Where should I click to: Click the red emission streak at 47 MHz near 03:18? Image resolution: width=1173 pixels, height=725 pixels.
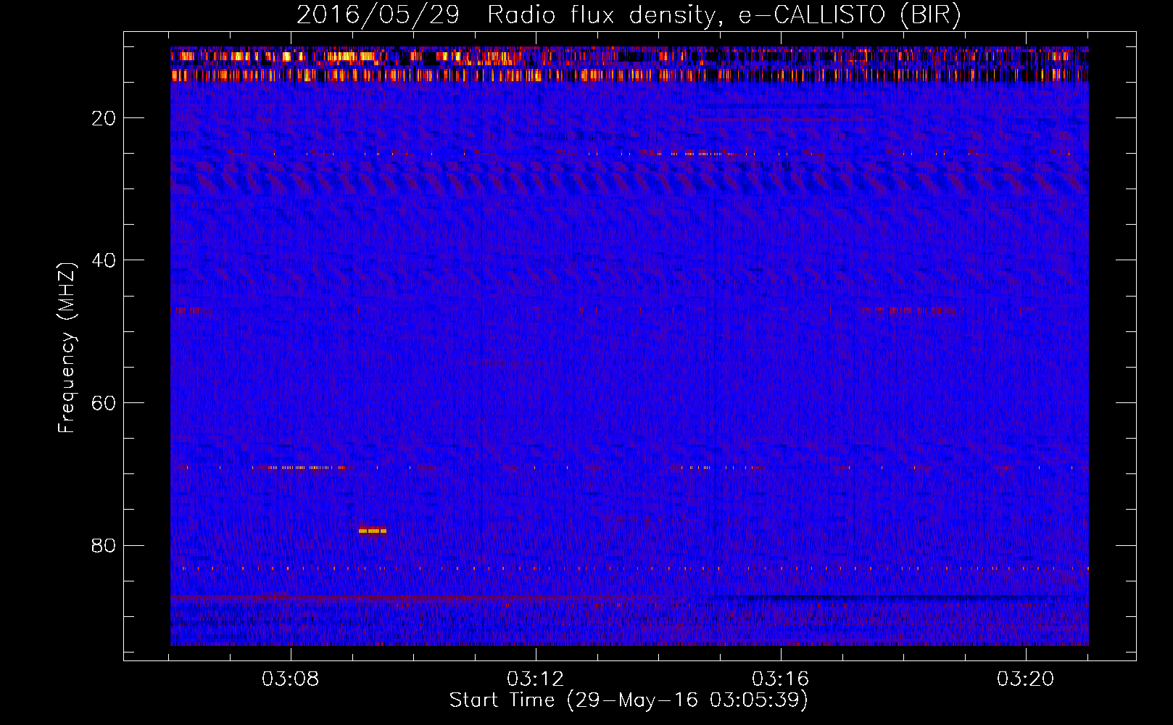911,310
